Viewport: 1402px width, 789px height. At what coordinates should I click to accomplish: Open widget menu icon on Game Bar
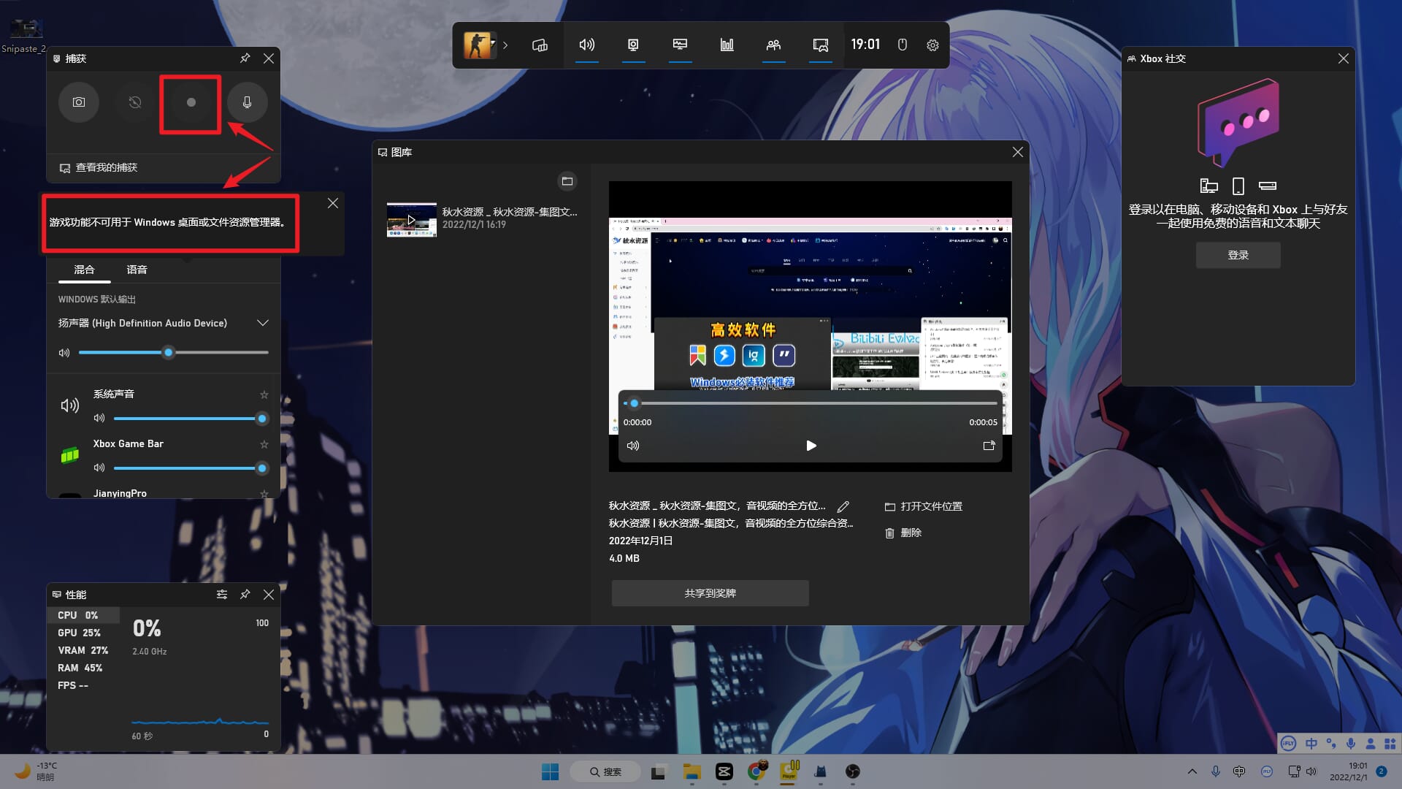click(540, 45)
